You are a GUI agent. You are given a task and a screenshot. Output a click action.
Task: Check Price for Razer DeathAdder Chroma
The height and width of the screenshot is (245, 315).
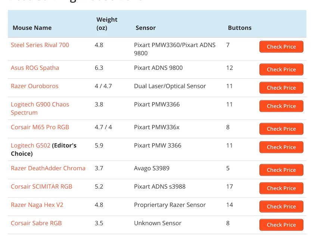click(281, 170)
